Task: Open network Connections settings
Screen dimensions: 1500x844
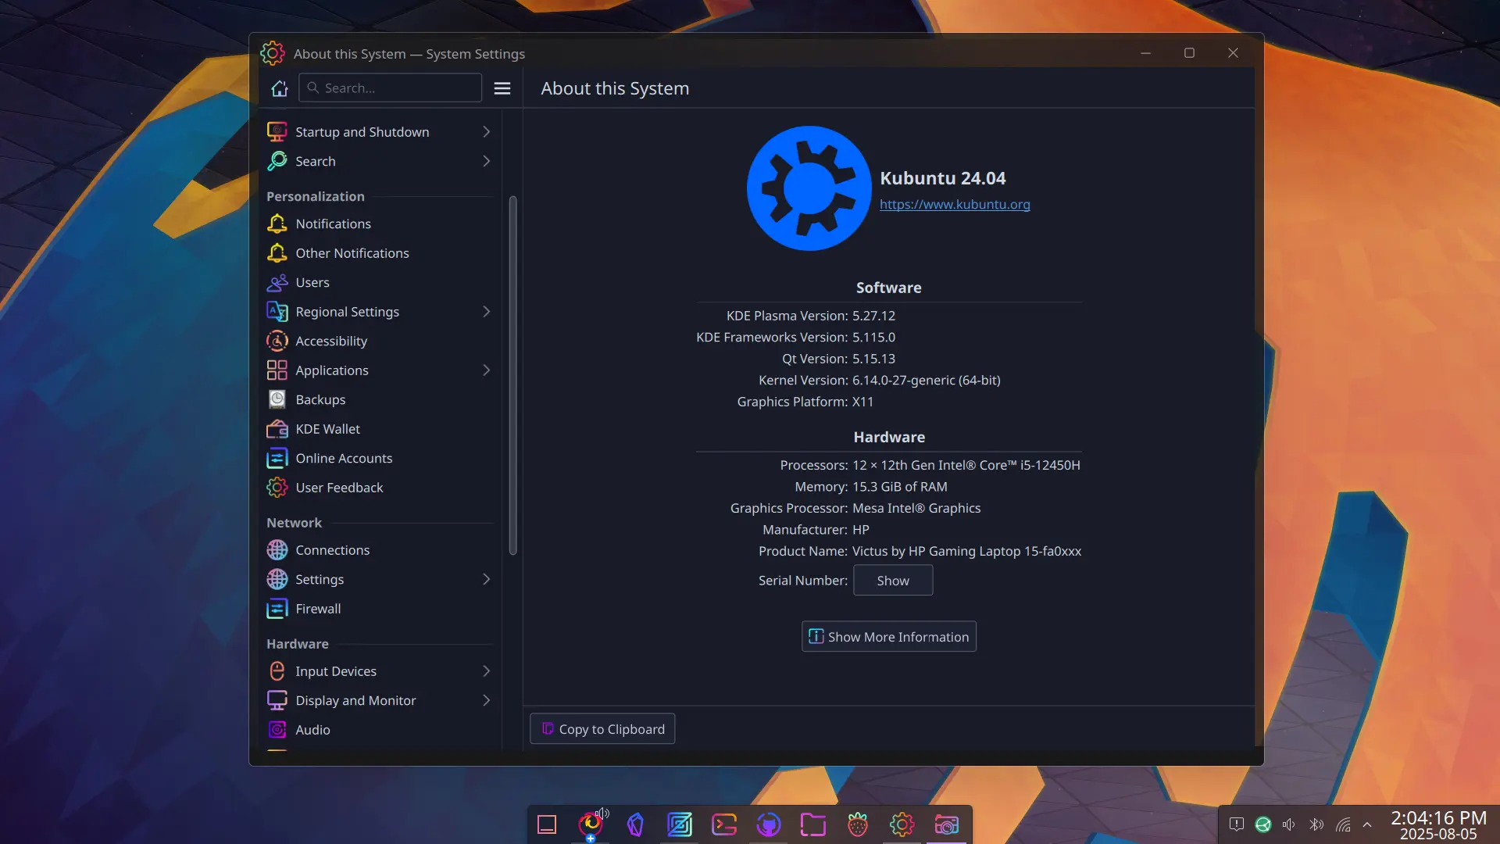Action: tap(379, 550)
